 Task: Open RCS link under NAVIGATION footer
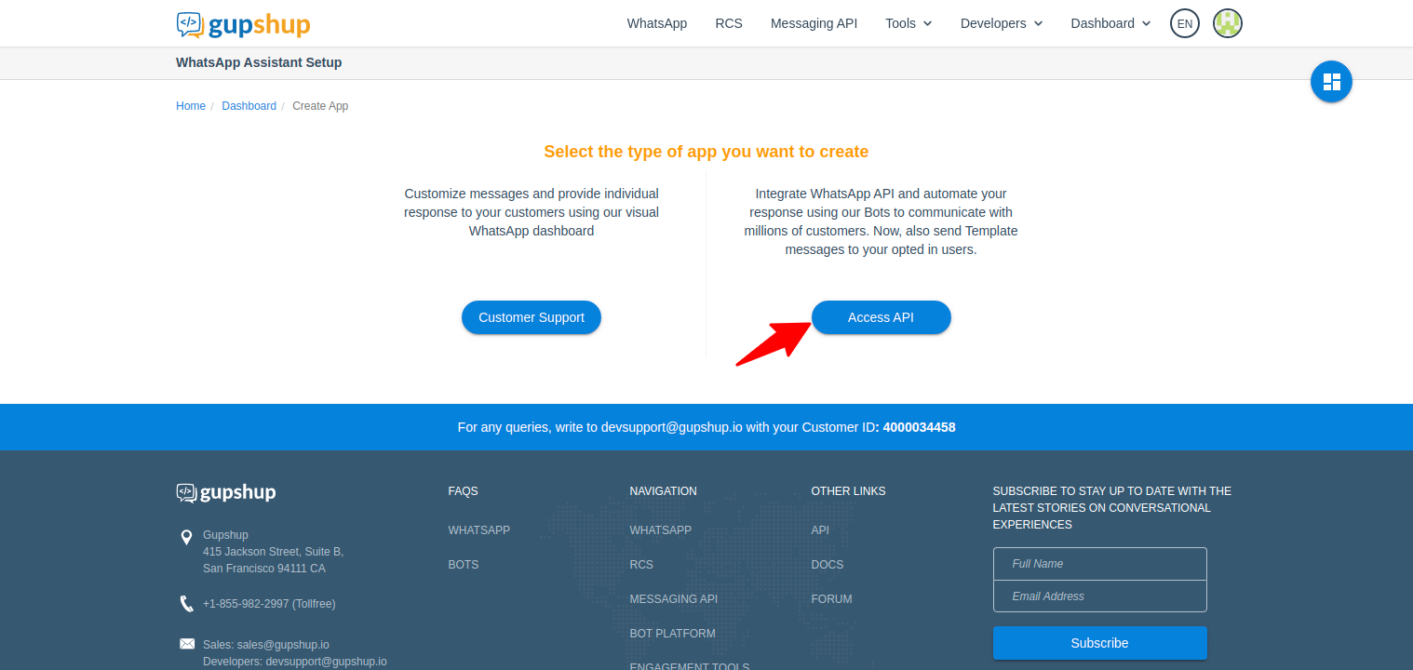click(641, 565)
